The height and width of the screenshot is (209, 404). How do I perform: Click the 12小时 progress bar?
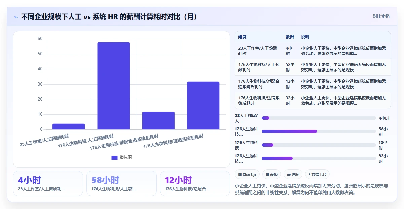click(319, 145)
